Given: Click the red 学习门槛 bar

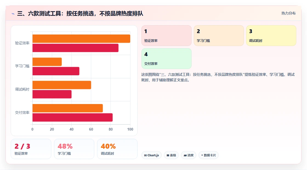Looking at the screenshot, I should point(56,71).
